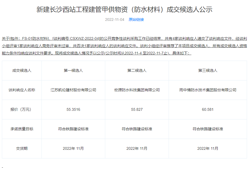Select the price value 55.3516
250x169 pixels.
tap(73, 110)
